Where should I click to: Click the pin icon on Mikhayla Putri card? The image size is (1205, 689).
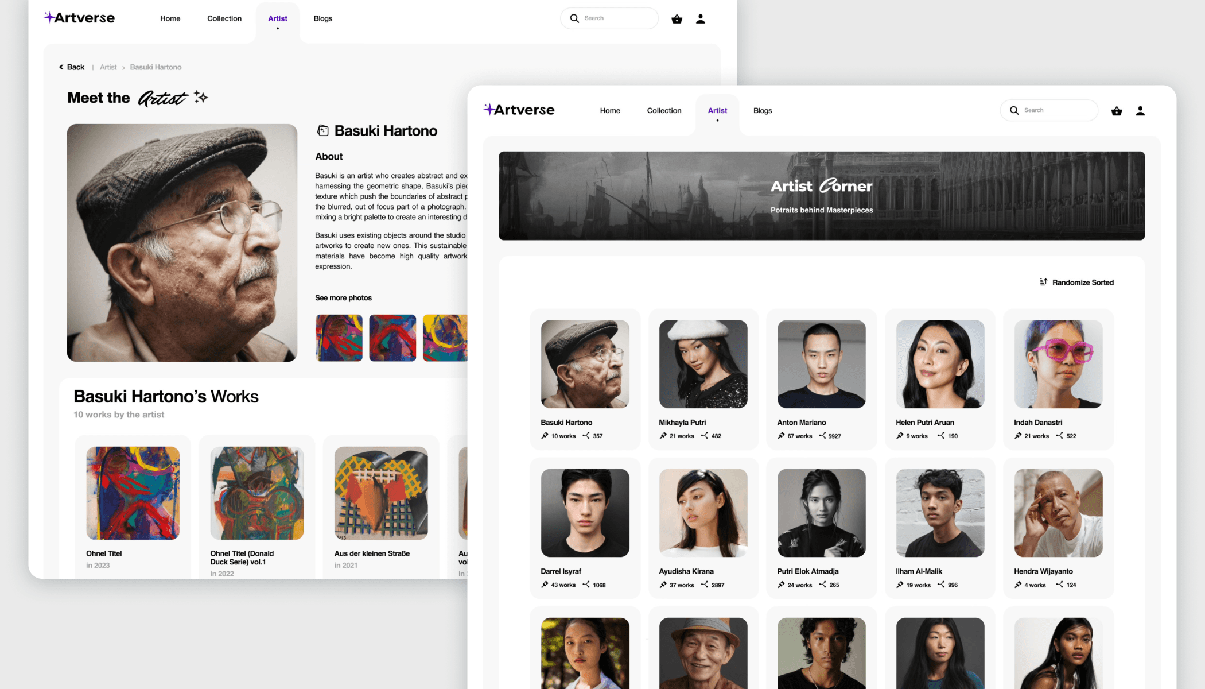663,436
